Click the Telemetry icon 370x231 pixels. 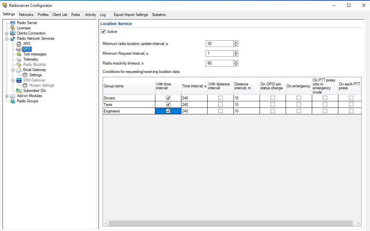coord(19,60)
